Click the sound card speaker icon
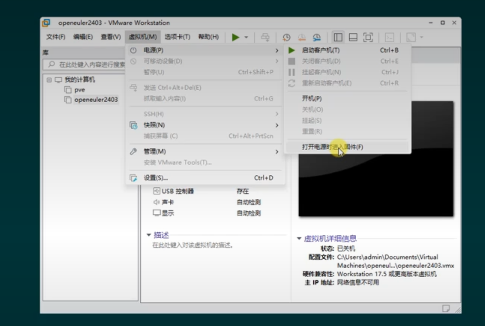The image size is (485, 326). pos(156,202)
